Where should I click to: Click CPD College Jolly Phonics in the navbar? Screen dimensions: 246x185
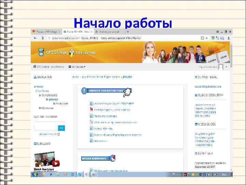pos(50,67)
